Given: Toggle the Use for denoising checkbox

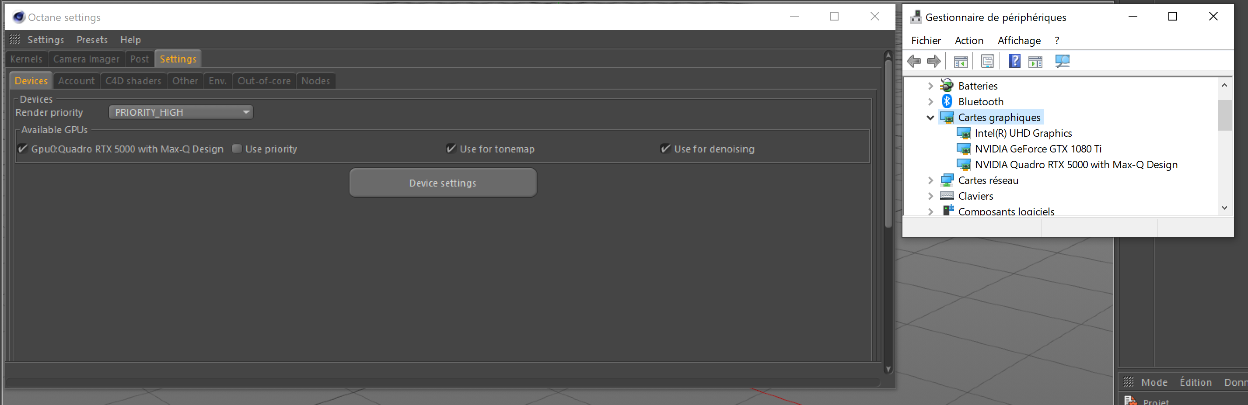Looking at the screenshot, I should pos(665,149).
